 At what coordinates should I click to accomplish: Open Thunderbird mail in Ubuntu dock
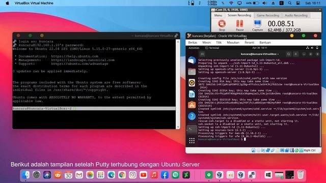click(x=192, y=60)
